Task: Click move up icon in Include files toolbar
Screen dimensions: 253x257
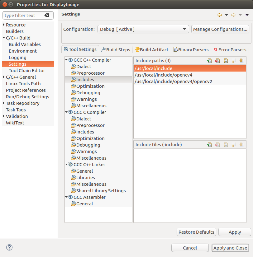Action: (233, 145)
